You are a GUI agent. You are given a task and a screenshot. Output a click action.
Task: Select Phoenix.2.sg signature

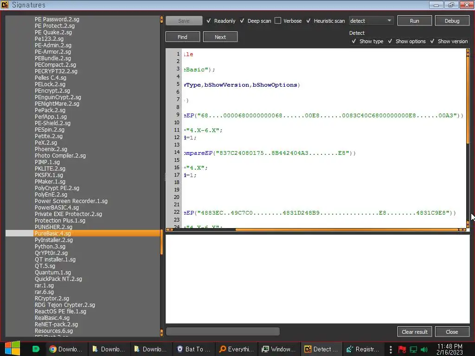pos(51,149)
